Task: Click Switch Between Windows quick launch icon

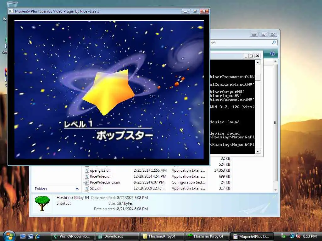Action: (x=30, y=236)
